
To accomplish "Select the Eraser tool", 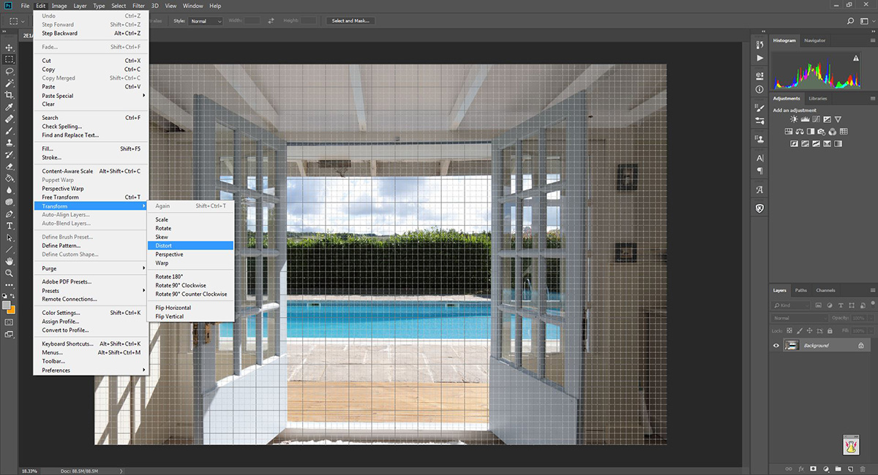I will coord(10,167).
